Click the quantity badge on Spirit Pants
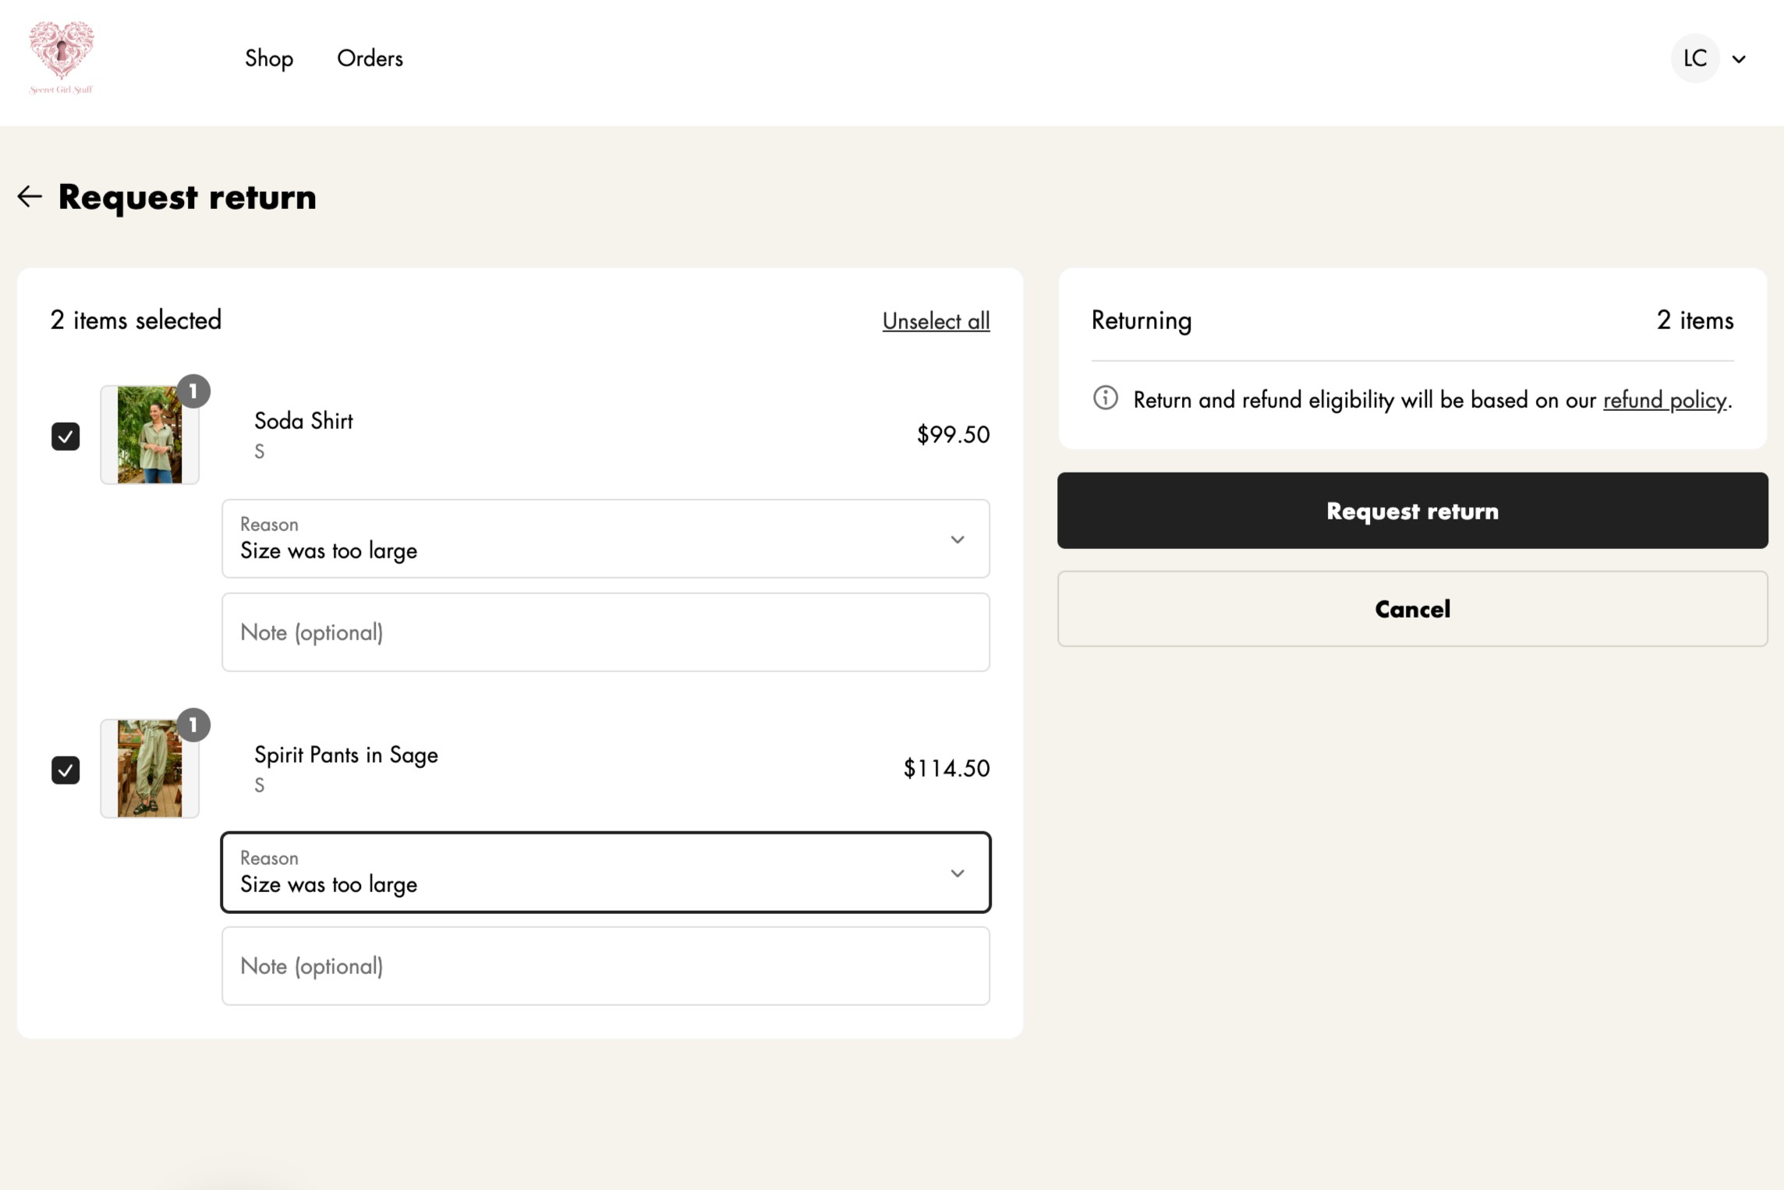Viewport: 1784px width, 1190px height. [x=193, y=725]
